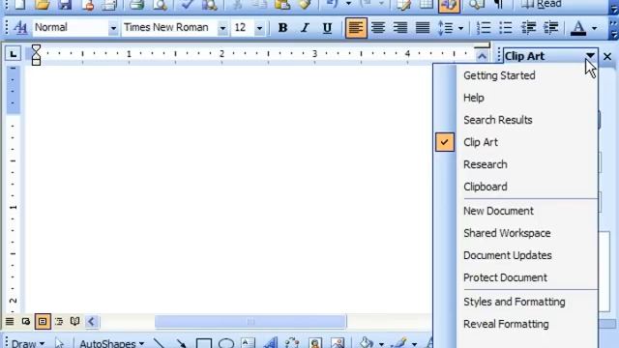Click the Decrease Indent icon
This screenshot has width=619, height=348.
528,28
